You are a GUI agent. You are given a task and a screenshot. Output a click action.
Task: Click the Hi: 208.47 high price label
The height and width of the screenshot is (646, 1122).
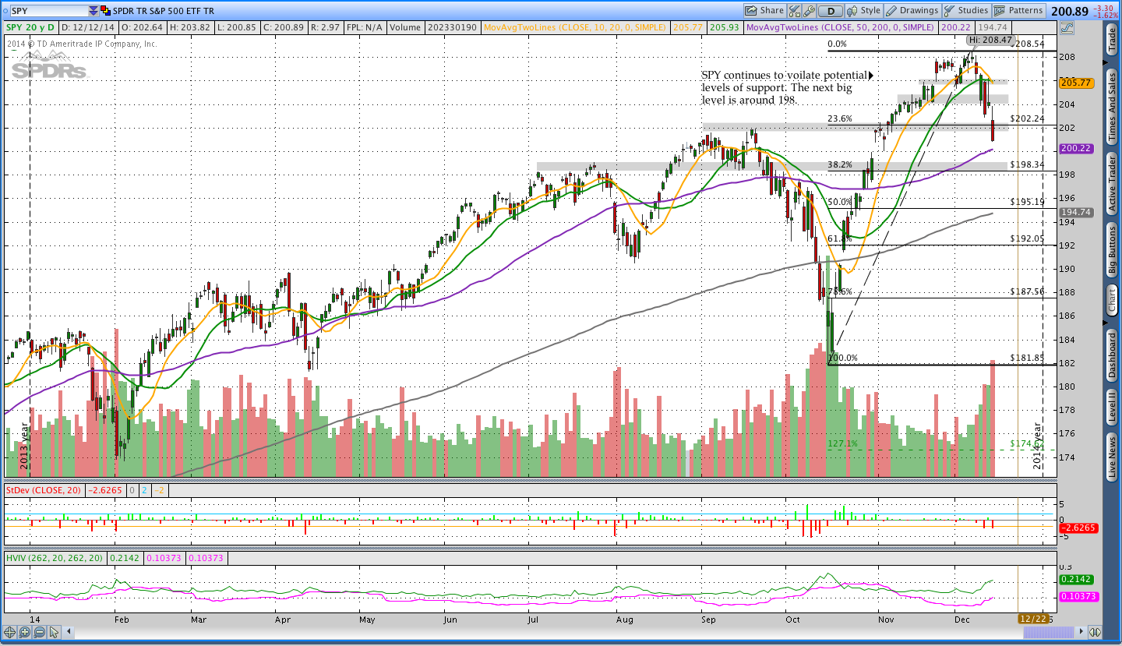tap(990, 40)
